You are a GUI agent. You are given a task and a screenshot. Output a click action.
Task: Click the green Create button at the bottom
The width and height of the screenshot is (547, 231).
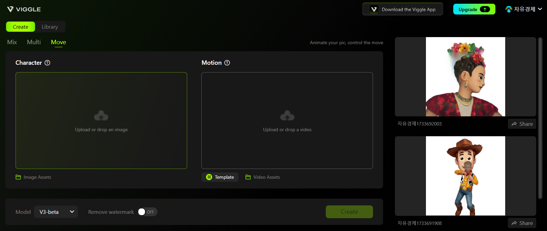[349, 212]
